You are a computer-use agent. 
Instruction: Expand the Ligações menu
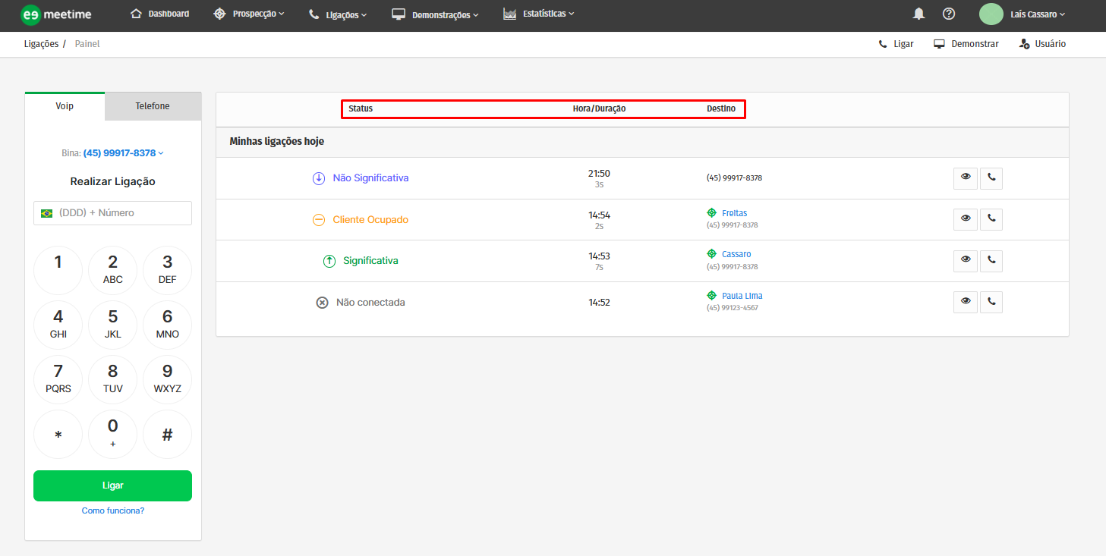(338, 14)
